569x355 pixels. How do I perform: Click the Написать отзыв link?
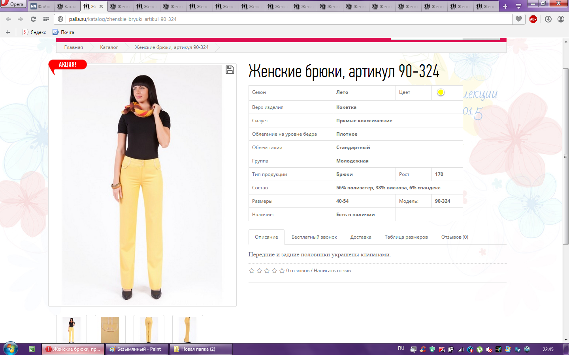tap(332, 271)
